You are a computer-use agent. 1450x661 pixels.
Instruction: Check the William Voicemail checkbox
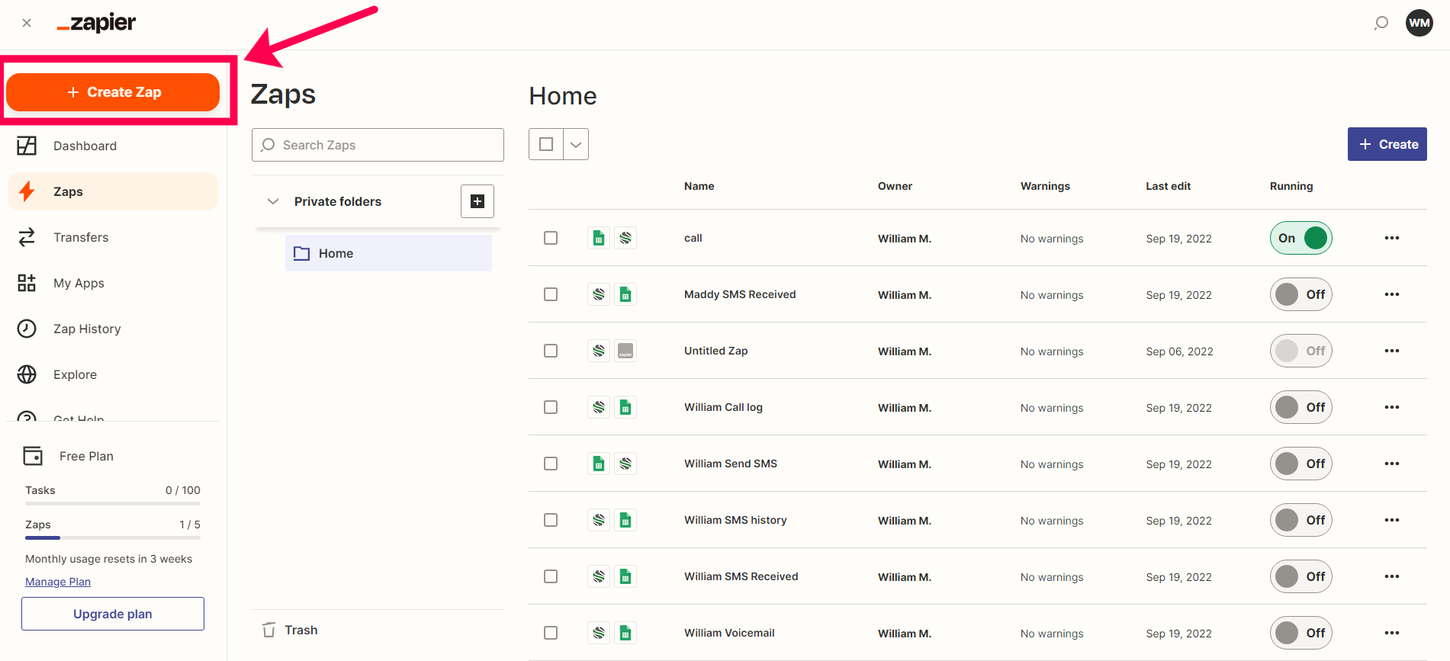coord(551,633)
